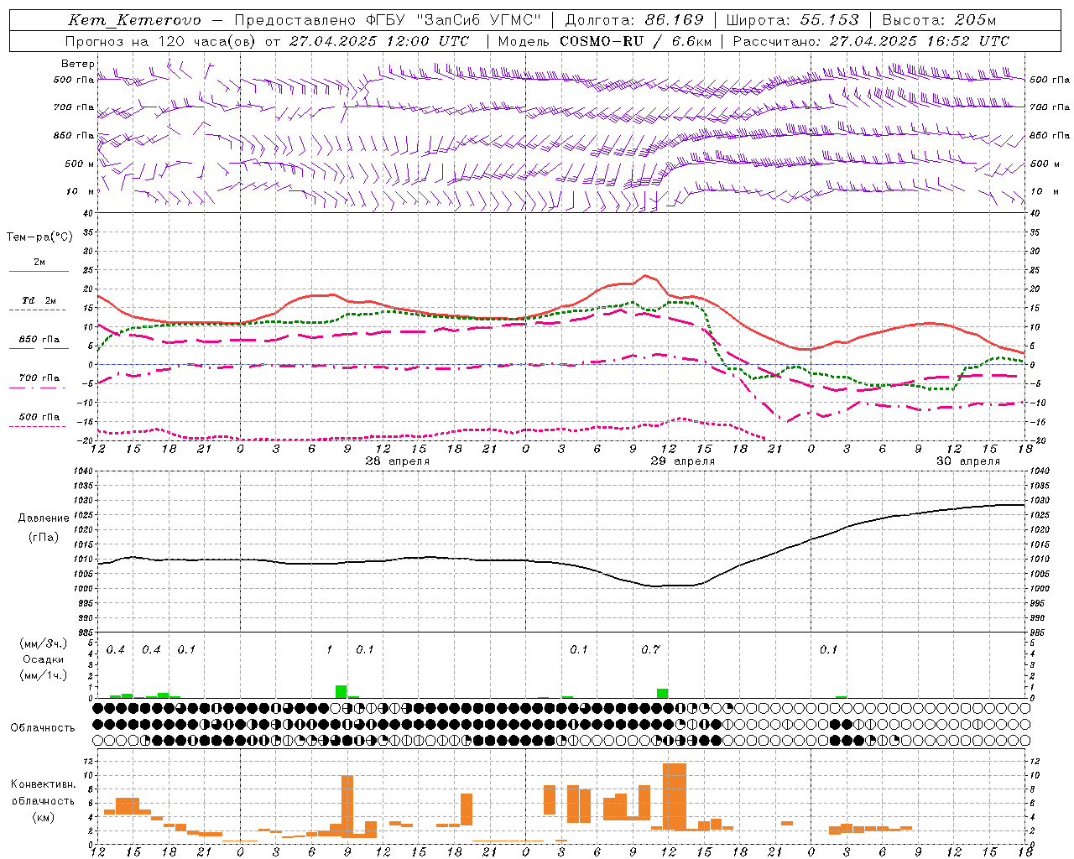Click the 'Осадки' precipitation label
1074x859 pixels.
tap(43, 659)
